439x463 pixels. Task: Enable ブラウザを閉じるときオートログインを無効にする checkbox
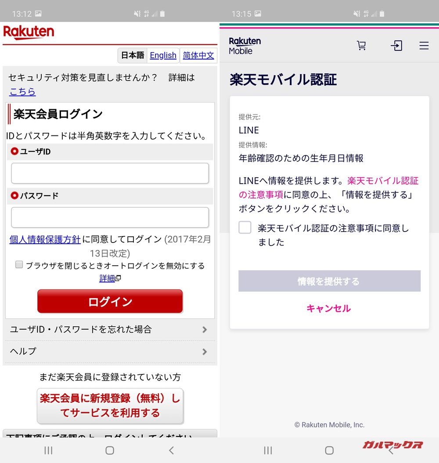[x=19, y=264]
